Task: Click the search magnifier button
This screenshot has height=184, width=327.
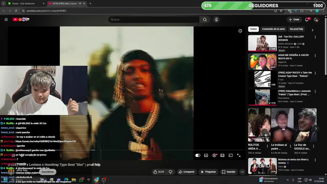Action: [x=205, y=19]
